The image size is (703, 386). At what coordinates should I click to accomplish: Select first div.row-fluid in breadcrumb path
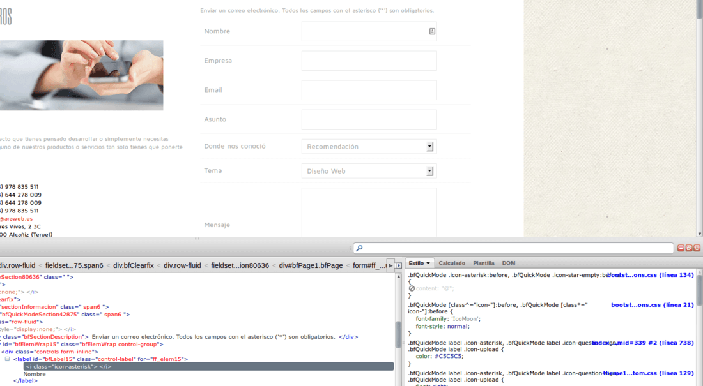[x=17, y=265]
